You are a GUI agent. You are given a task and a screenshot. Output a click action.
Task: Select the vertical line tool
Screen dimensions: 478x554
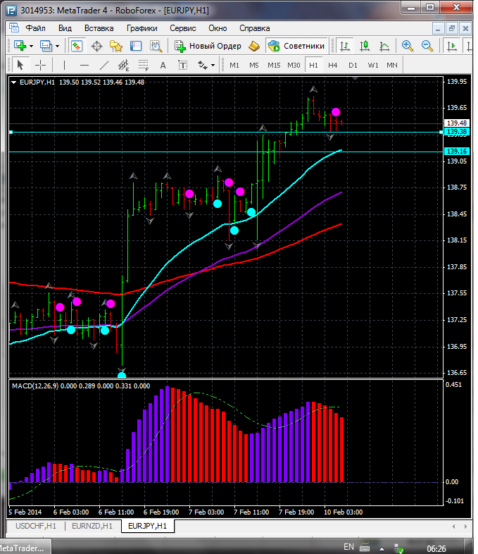pos(64,65)
